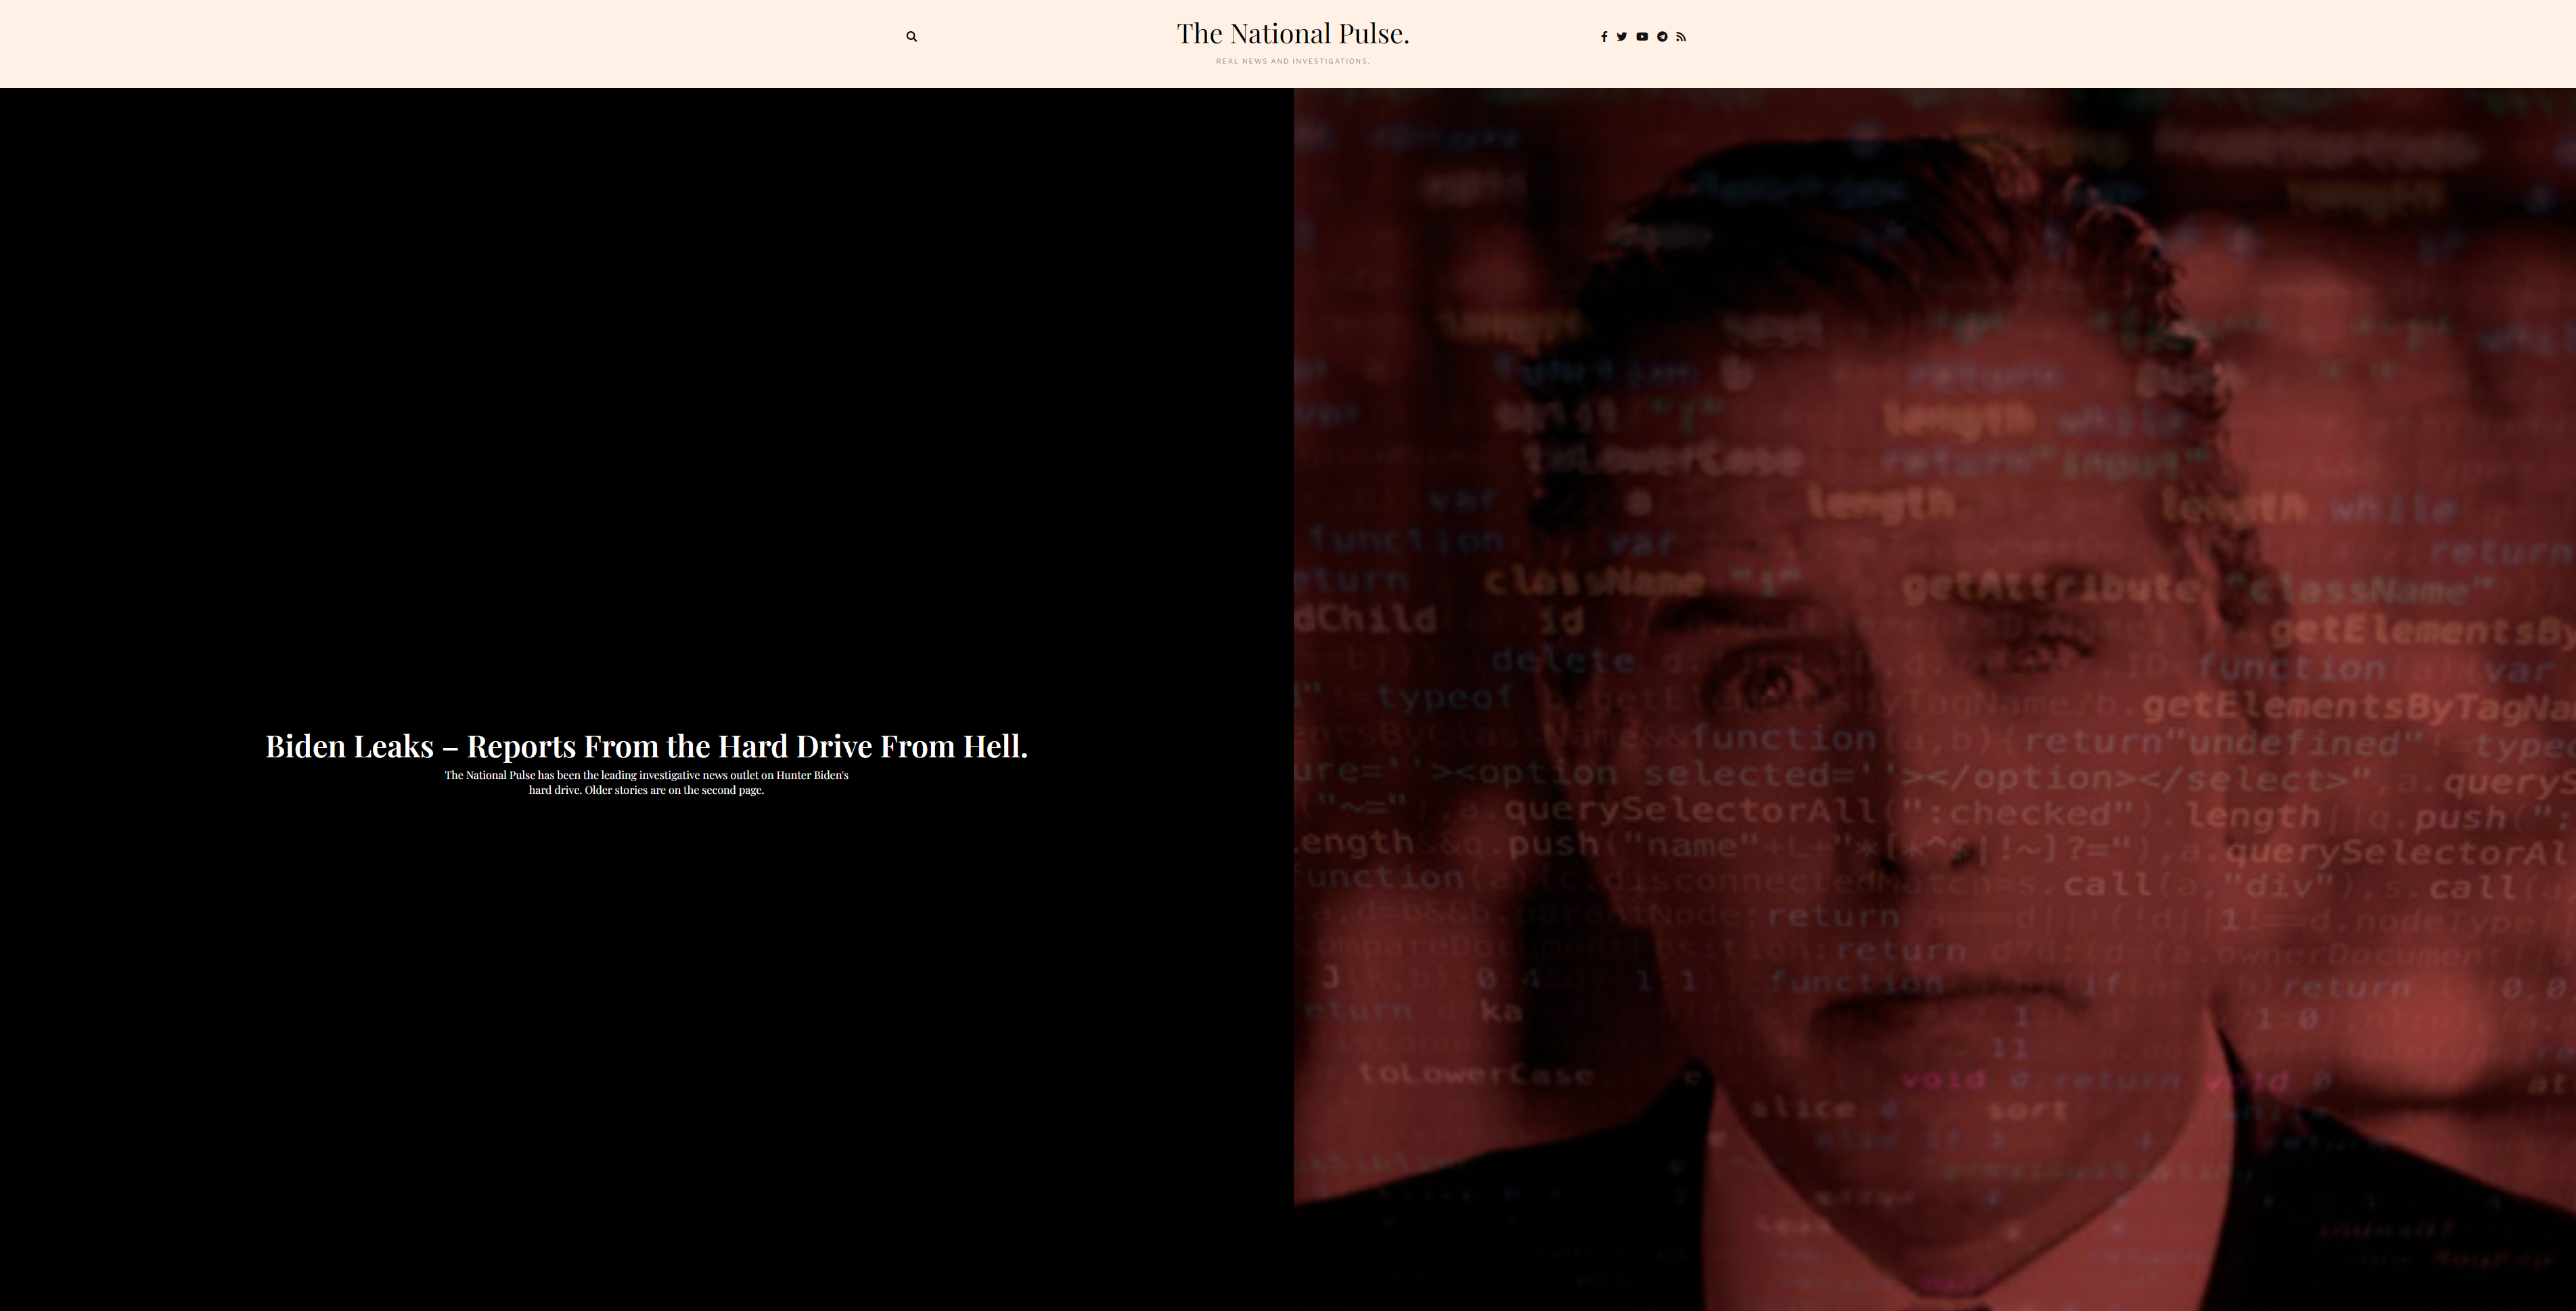Screen dimensions: 2576x1311
Task: Click the 'Biden Leaks' headline
Action: (646, 746)
